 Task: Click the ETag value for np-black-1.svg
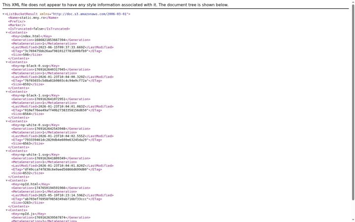tap(55, 111)
